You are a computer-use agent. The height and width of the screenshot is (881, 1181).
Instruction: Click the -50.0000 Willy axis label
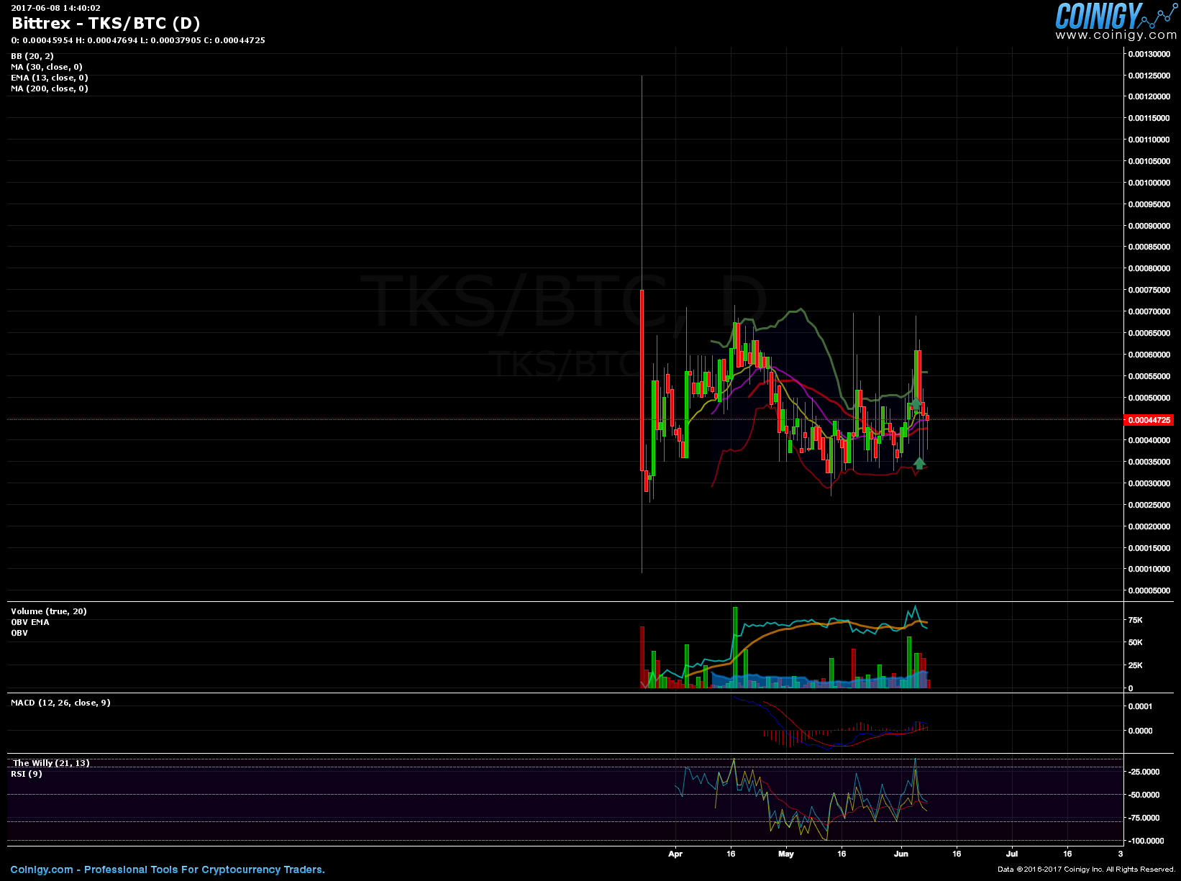[x=1144, y=795]
